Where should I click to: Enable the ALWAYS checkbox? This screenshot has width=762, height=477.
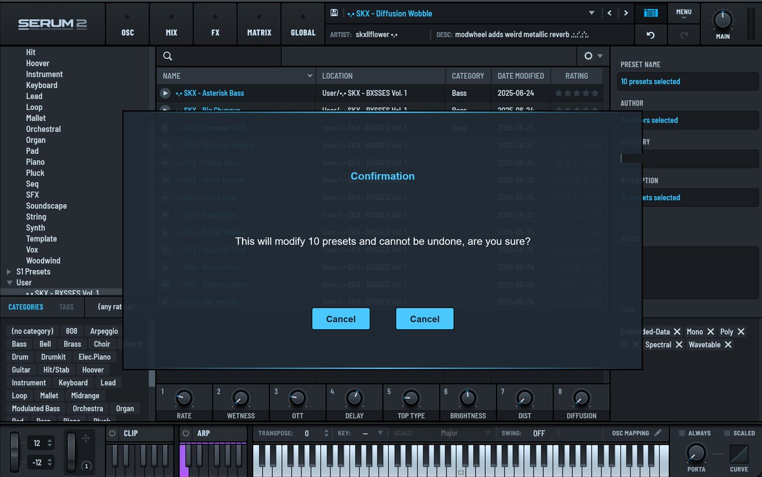[683, 433]
